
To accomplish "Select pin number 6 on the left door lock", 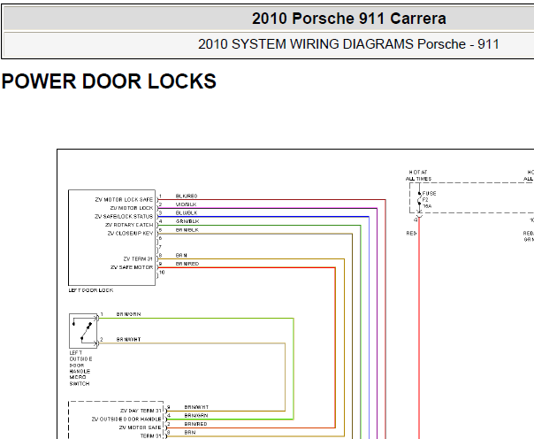I will pos(160,238).
